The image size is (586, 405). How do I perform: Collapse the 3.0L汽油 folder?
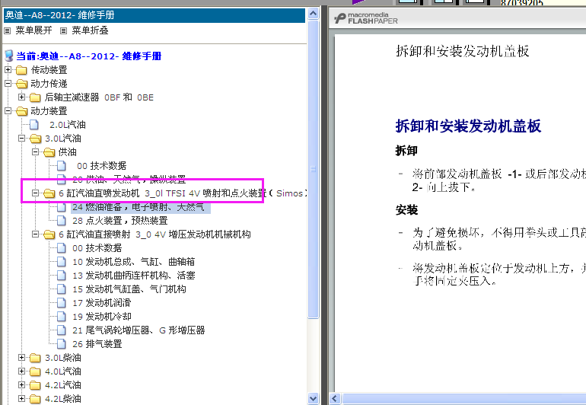tap(21, 139)
